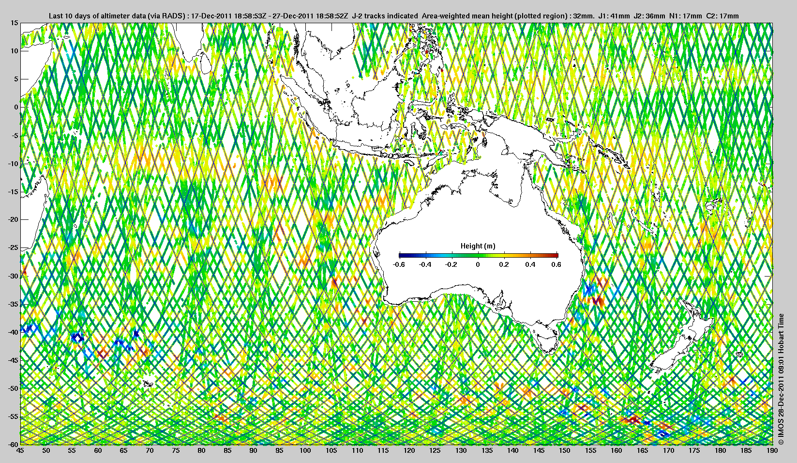Click longitude axis label '130'
The image size is (797, 463).
461,450
